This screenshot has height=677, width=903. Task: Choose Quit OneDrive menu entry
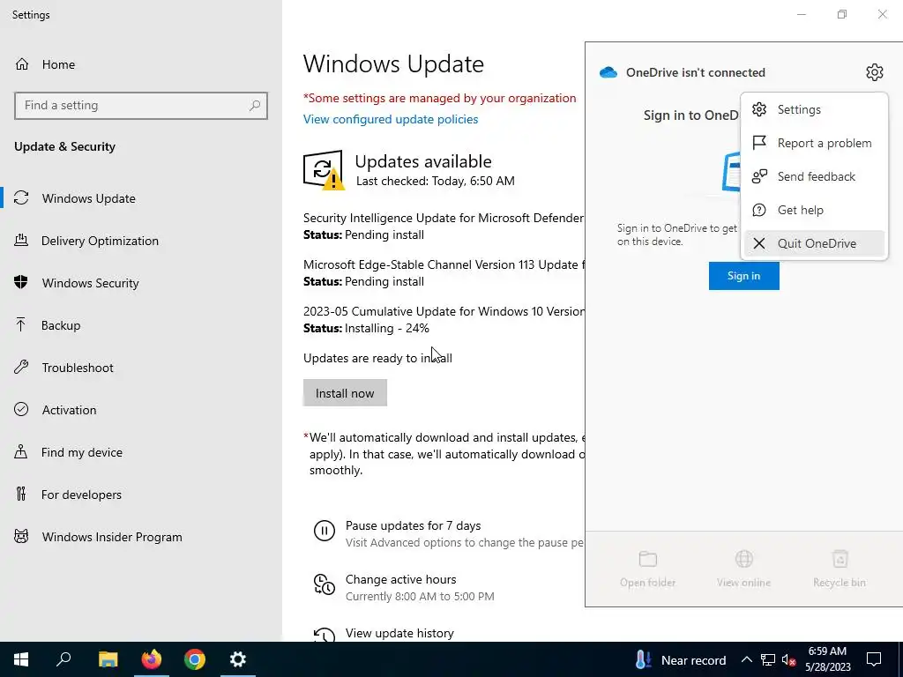tap(814, 243)
